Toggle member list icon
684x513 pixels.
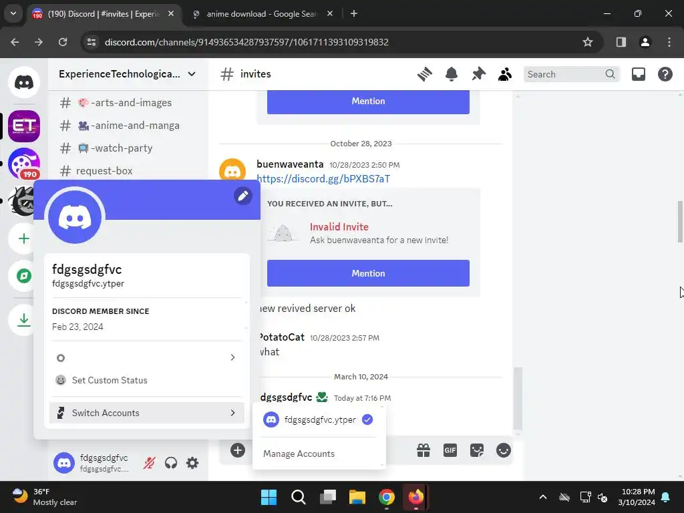click(505, 74)
